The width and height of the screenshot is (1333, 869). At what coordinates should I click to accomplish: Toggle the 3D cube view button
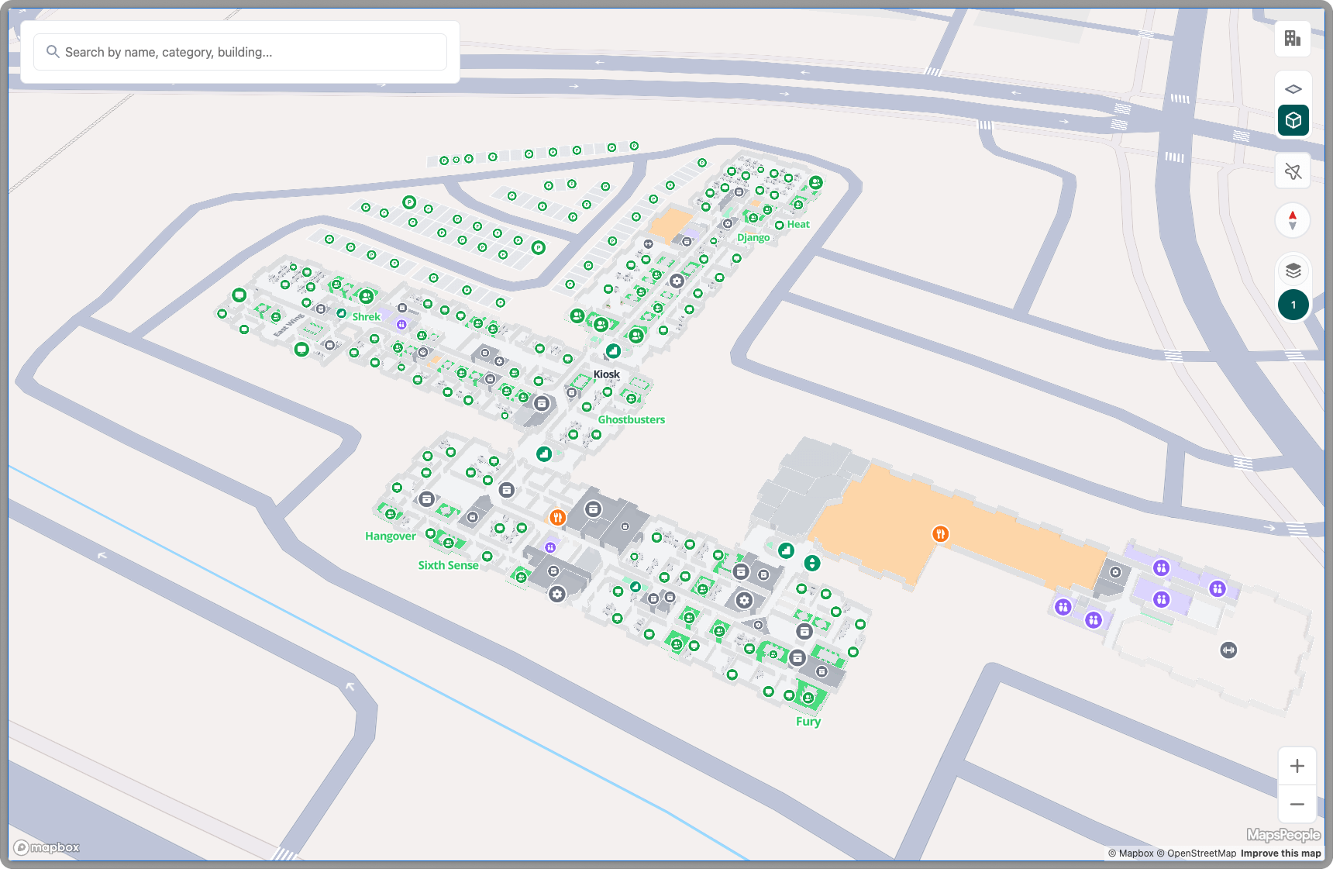1292,120
